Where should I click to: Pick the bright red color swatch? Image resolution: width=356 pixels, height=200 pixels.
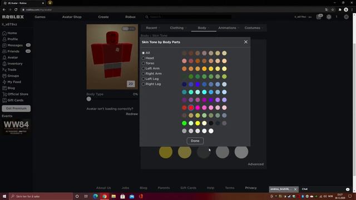[191, 108]
